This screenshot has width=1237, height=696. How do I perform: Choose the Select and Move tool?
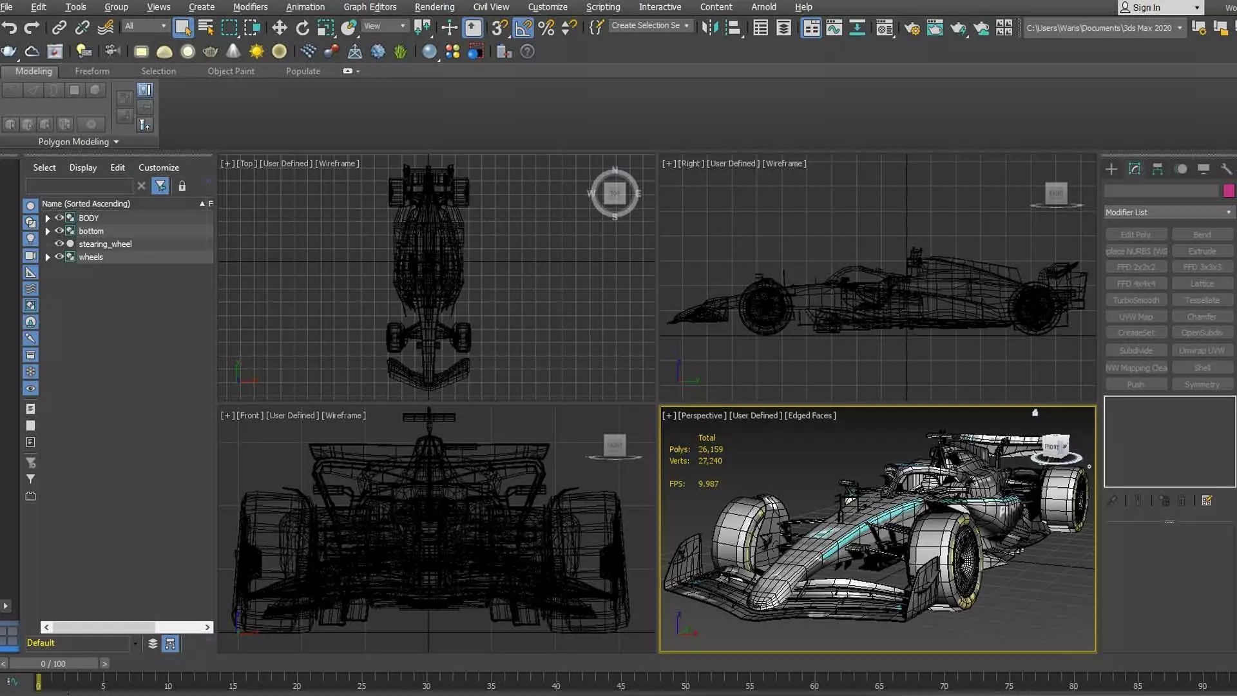(279, 27)
